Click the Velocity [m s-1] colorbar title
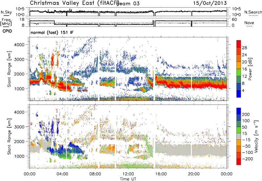 coord(256,136)
